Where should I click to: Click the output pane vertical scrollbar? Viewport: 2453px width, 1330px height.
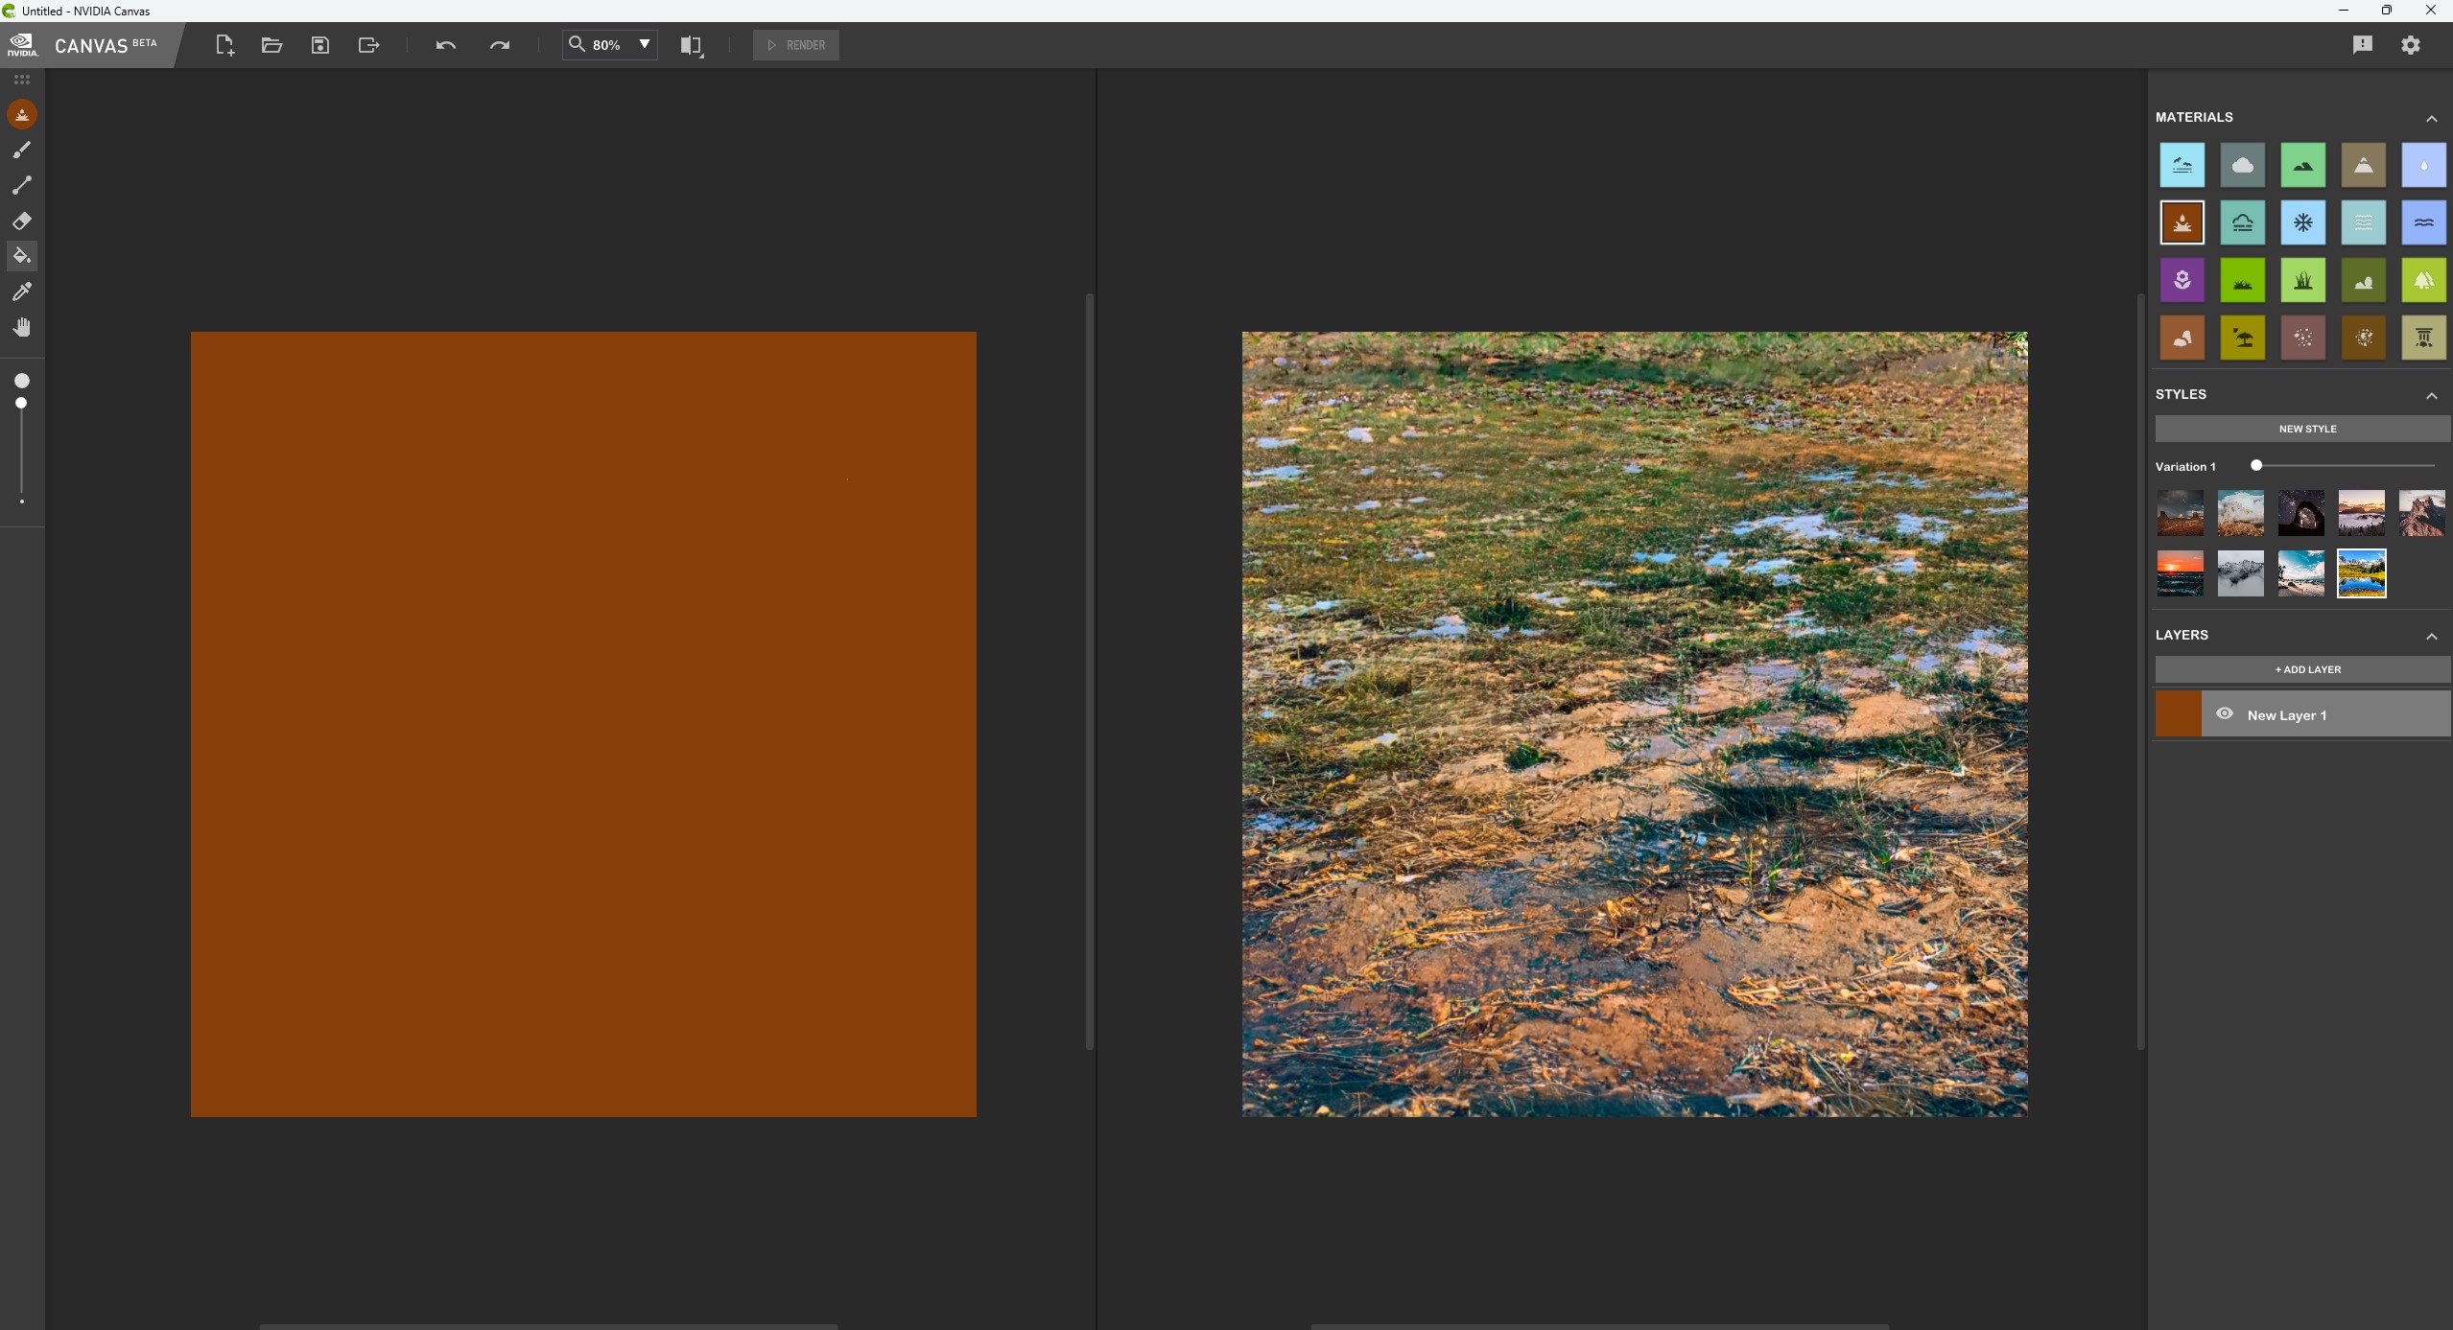click(2140, 671)
